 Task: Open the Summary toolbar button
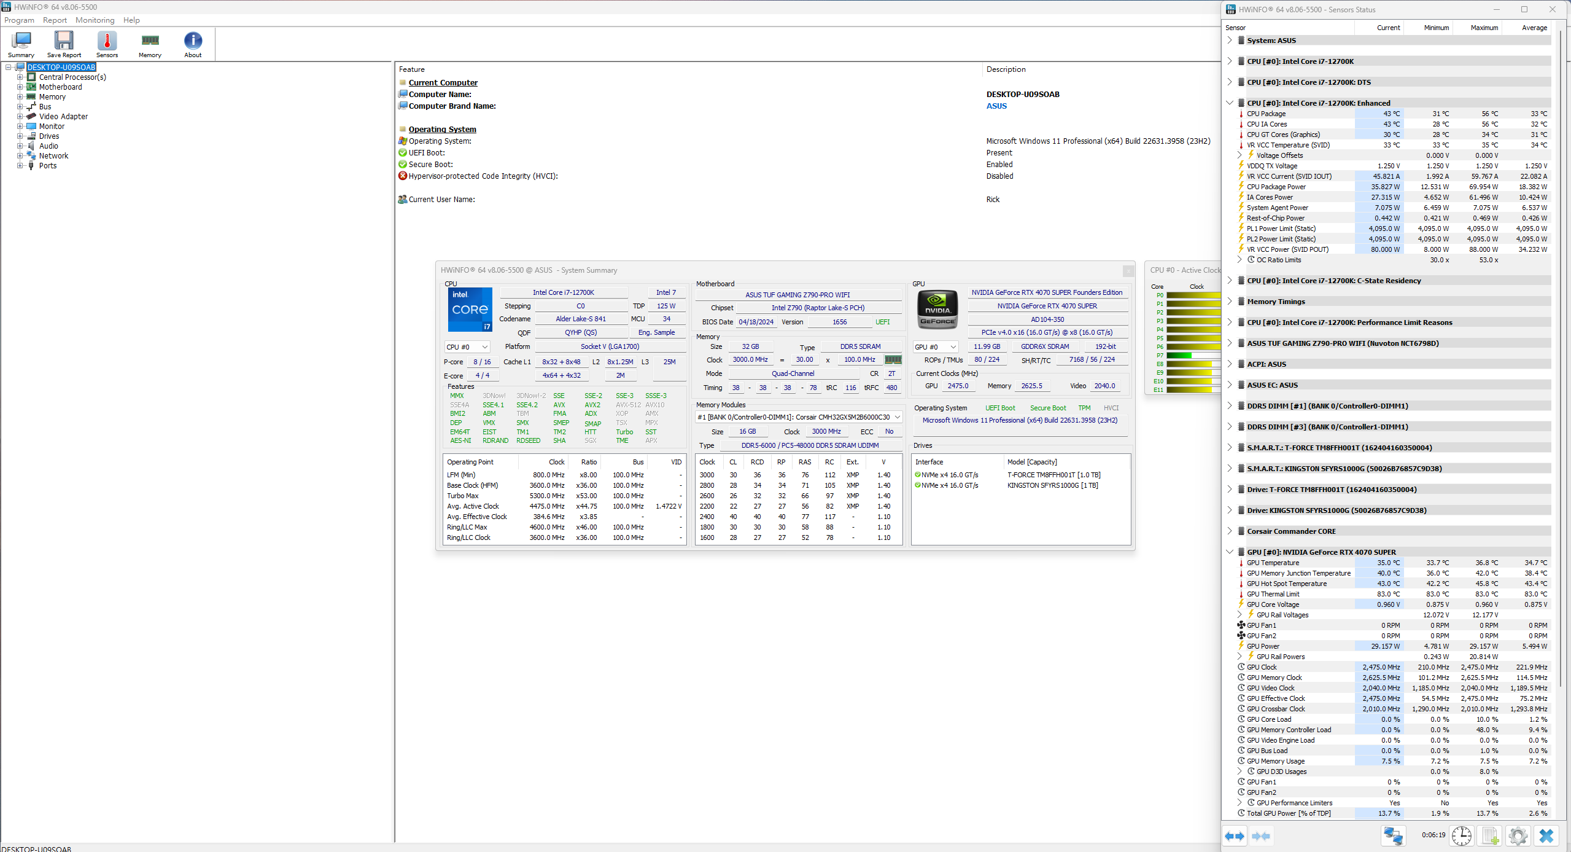[x=21, y=44]
